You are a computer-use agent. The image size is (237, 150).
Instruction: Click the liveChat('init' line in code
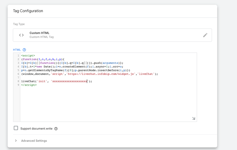57,81
